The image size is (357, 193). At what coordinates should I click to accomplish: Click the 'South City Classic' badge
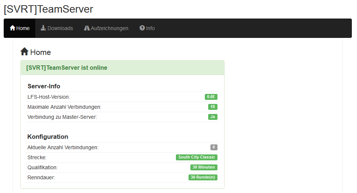point(197,157)
